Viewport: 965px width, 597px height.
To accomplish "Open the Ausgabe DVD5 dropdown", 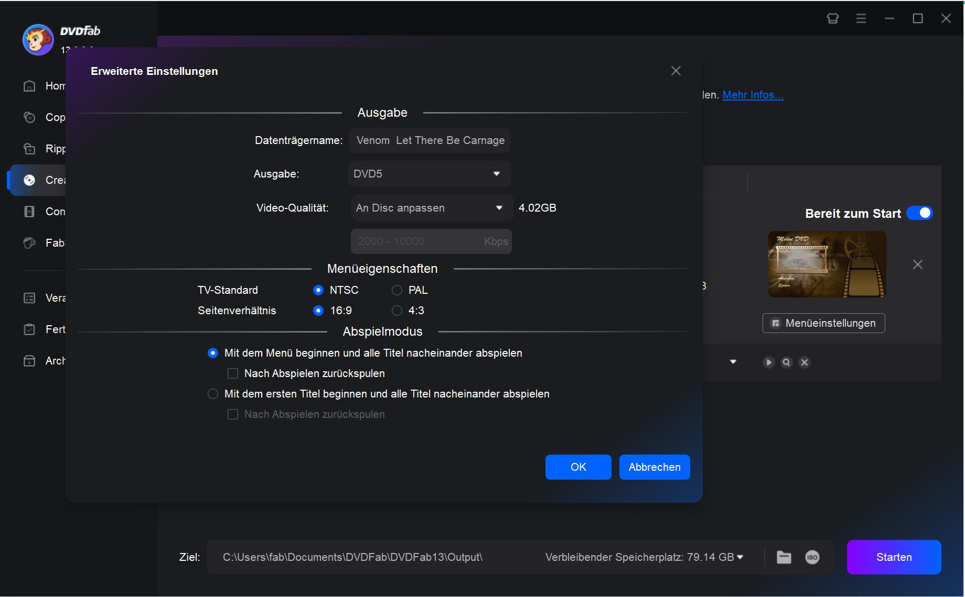I will point(430,174).
